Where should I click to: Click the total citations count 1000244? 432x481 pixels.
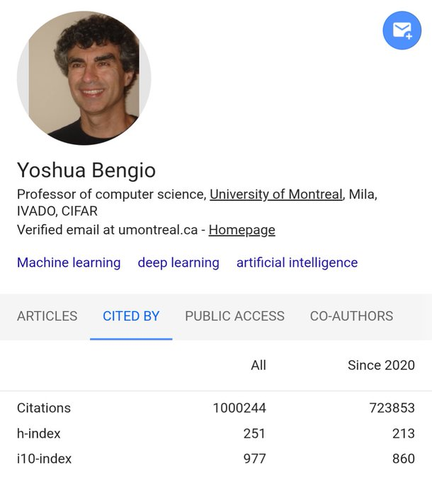point(239,407)
